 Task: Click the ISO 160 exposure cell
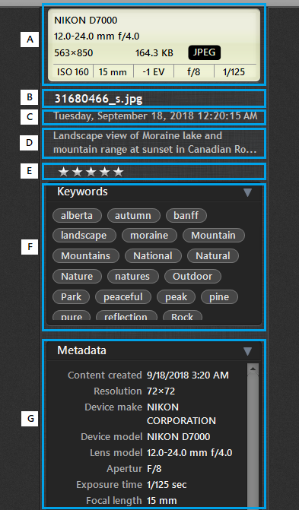tap(73, 71)
